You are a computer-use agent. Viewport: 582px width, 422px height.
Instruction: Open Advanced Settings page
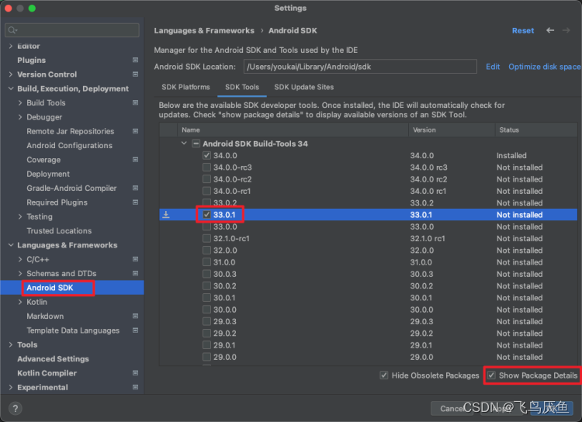(53, 359)
